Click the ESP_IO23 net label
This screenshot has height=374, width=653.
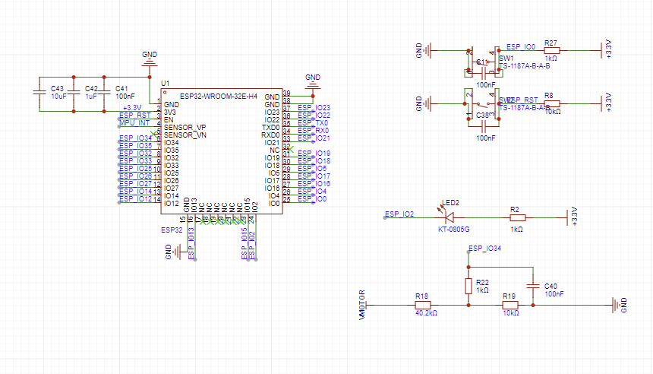click(x=314, y=108)
